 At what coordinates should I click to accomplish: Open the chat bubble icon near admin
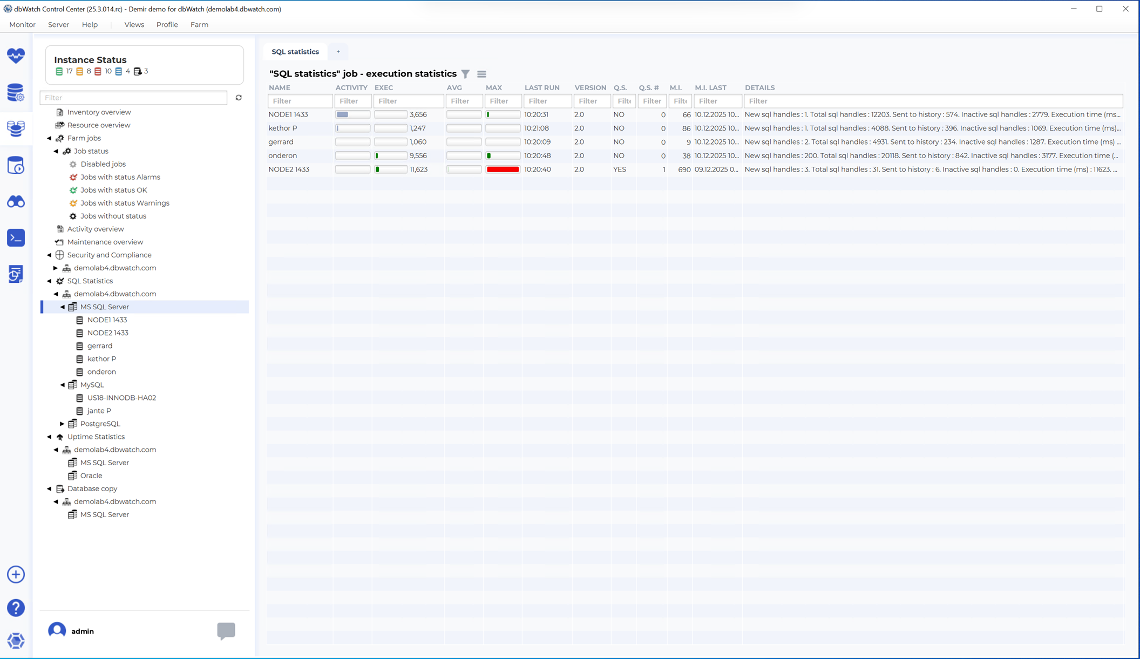[x=226, y=630]
